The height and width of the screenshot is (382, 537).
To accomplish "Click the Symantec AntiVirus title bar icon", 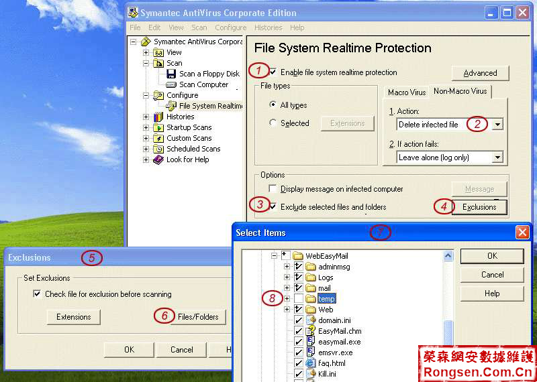I will pyautogui.click(x=134, y=13).
